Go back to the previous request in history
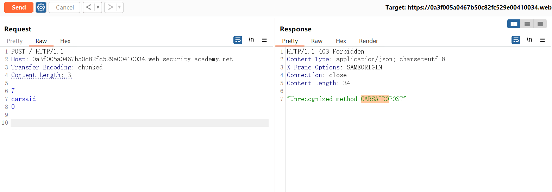The height and width of the screenshot is (192, 552). [89, 7]
